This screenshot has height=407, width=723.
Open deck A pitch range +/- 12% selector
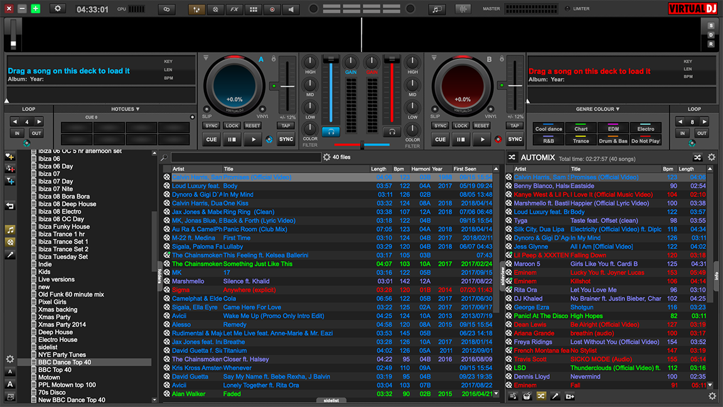[x=287, y=117]
